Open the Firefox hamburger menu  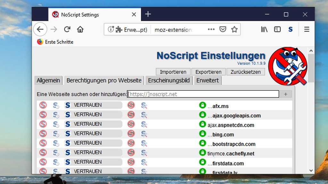(x=307, y=29)
